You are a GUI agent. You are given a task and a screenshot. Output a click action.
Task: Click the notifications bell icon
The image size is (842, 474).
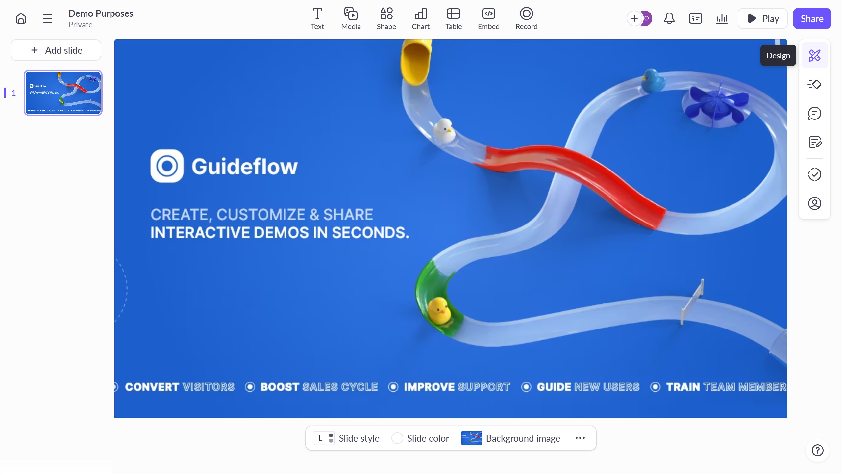tap(669, 18)
